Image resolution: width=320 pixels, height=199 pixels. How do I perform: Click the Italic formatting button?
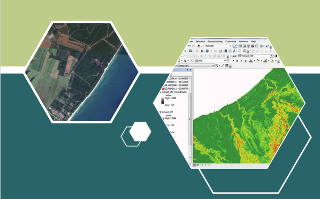pyautogui.click(x=241, y=61)
